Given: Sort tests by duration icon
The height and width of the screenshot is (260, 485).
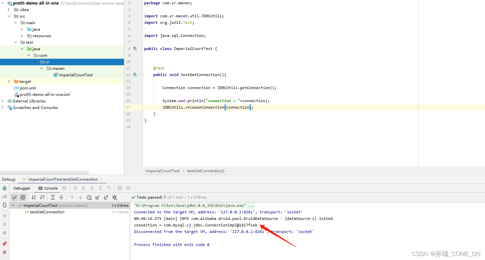Looking at the screenshot, I should click(x=42, y=197).
